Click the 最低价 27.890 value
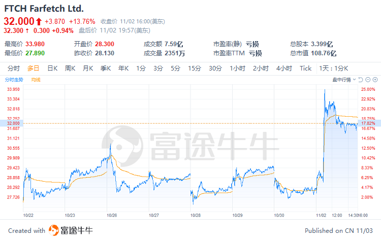This screenshot has width=381, height=241. coord(35,53)
